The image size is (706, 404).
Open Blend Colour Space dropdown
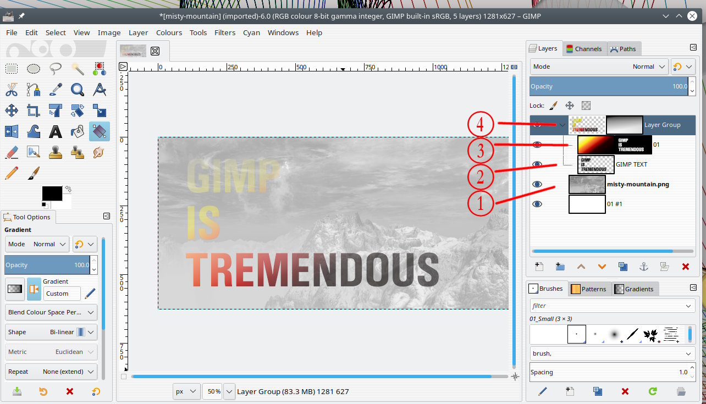tap(51, 312)
